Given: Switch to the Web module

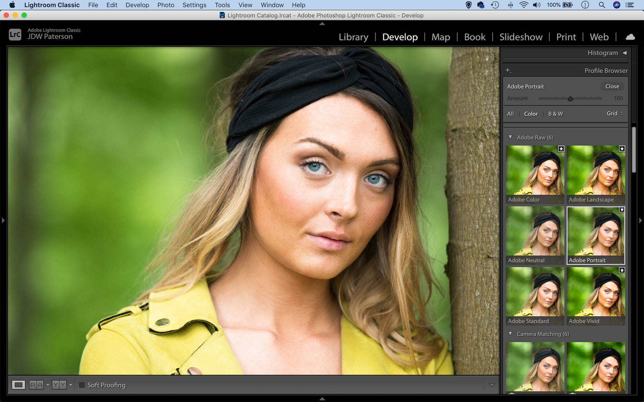Looking at the screenshot, I should pyautogui.click(x=599, y=37).
